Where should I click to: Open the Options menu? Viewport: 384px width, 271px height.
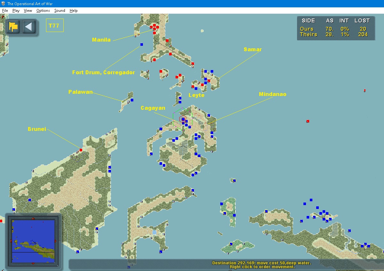[43, 11]
